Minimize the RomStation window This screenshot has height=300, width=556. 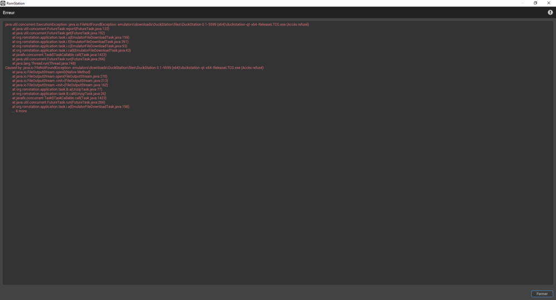coord(522,3)
